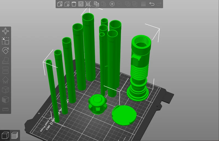This screenshot has height=141, width=219.
Task: Click the Variable layer height icon
Action: (143, 4)
